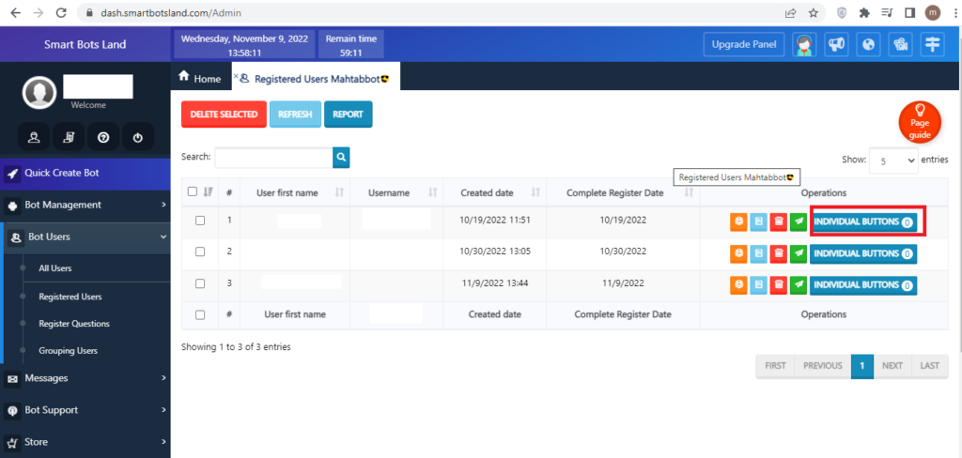Screen dimensions: 962x458
Task: Switch to the Home tab
Action: click(x=200, y=79)
